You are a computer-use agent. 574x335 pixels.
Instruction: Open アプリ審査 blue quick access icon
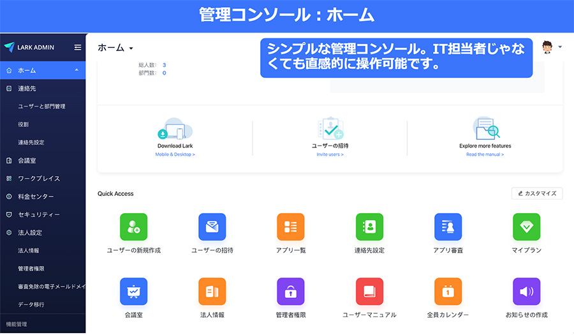pyautogui.click(x=448, y=227)
